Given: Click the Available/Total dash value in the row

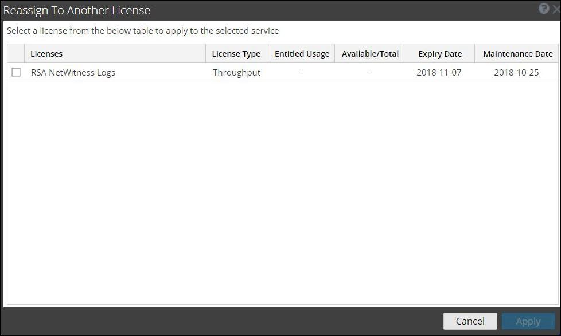Looking at the screenshot, I should click(369, 73).
